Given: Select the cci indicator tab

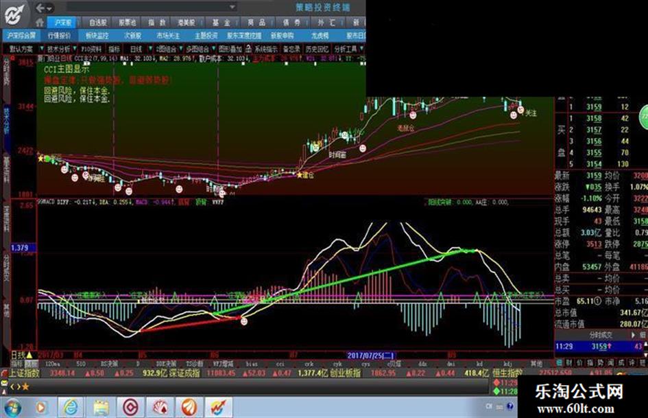Looking at the screenshot, I should (x=280, y=363).
